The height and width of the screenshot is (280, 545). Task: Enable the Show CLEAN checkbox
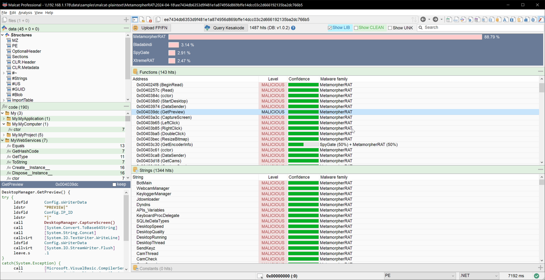pyautogui.click(x=356, y=28)
